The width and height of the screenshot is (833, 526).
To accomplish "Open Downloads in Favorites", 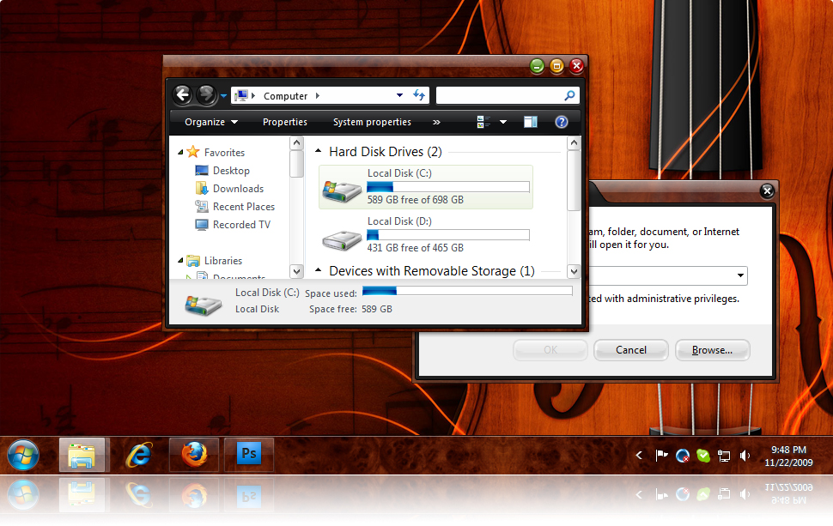I will pyautogui.click(x=238, y=189).
